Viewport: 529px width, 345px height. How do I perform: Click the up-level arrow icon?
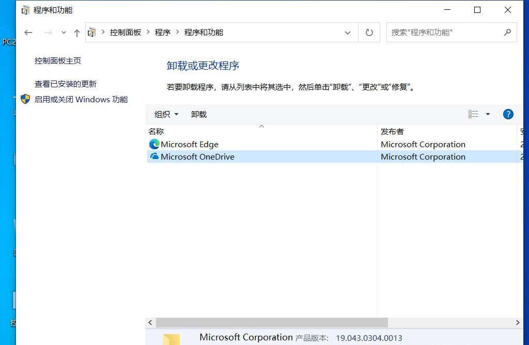pyautogui.click(x=77, y=33)
